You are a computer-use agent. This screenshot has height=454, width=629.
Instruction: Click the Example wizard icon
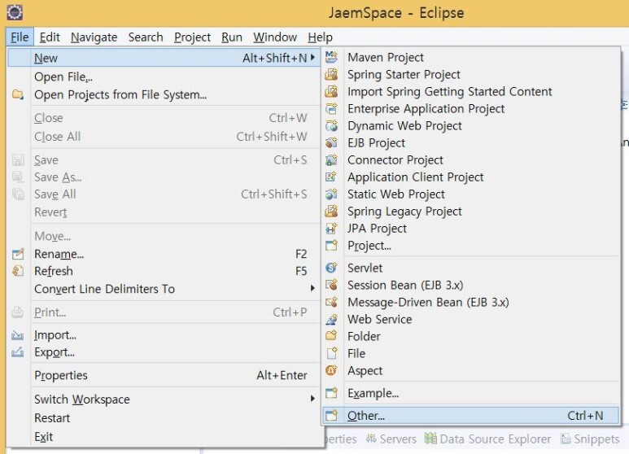pos(331,393)
